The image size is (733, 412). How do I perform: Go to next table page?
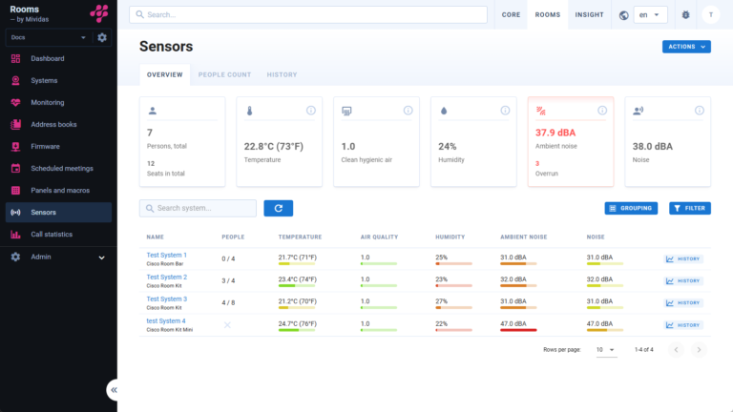coord(699,350)
